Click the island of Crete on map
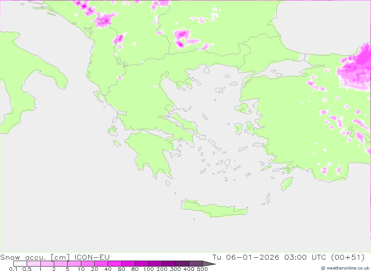The width and height of the screenshot is (371, 271). pyautogui.click(x=214, y=209)
